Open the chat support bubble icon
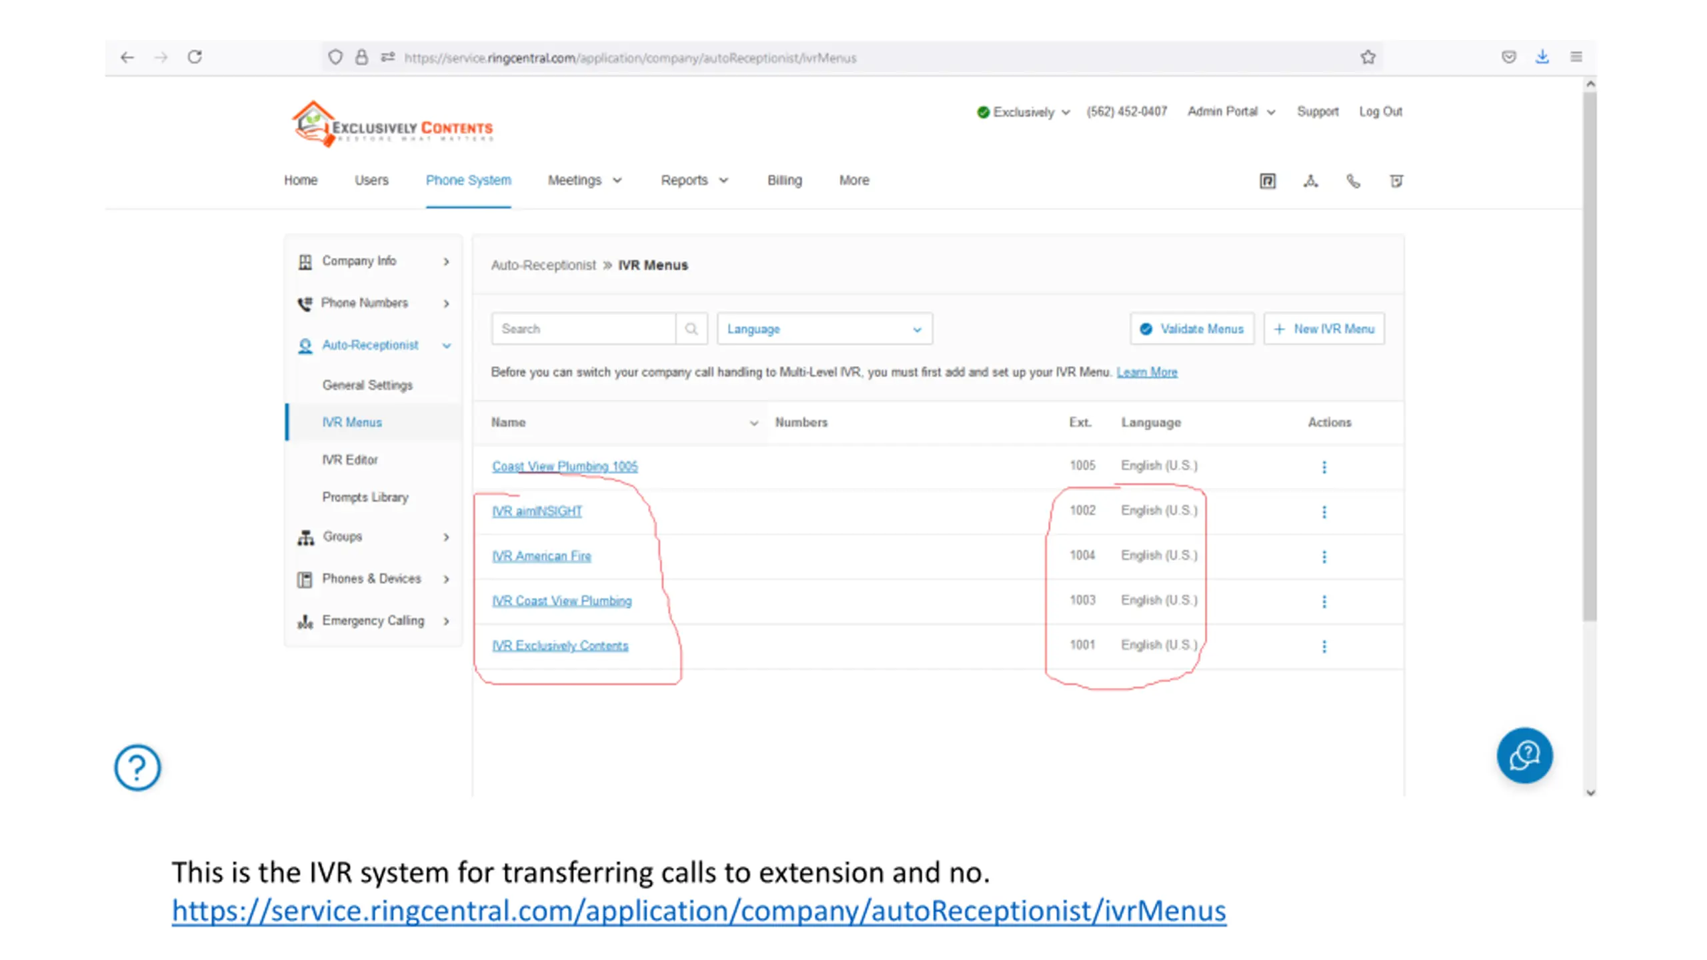This screenshot has height=960, width=1707. point(1524,755)
